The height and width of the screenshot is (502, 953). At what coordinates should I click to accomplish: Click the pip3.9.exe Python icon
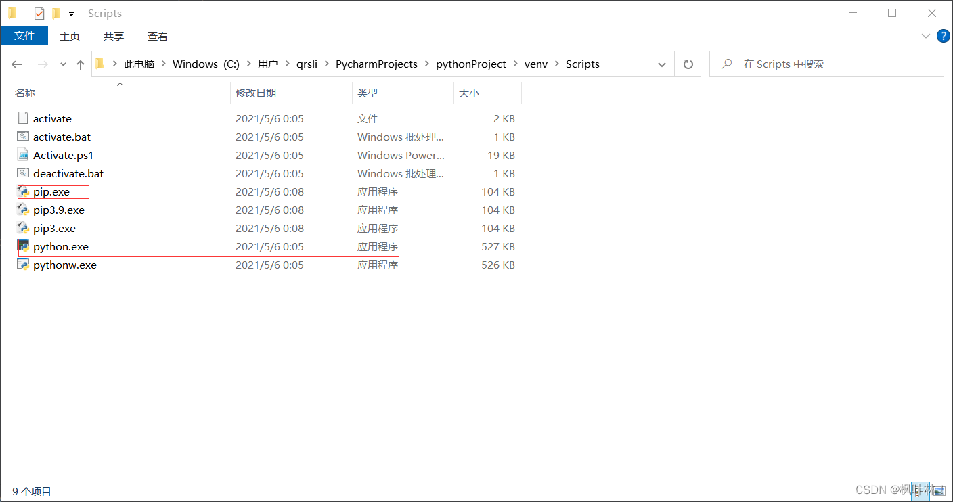[x=23, y=210]
